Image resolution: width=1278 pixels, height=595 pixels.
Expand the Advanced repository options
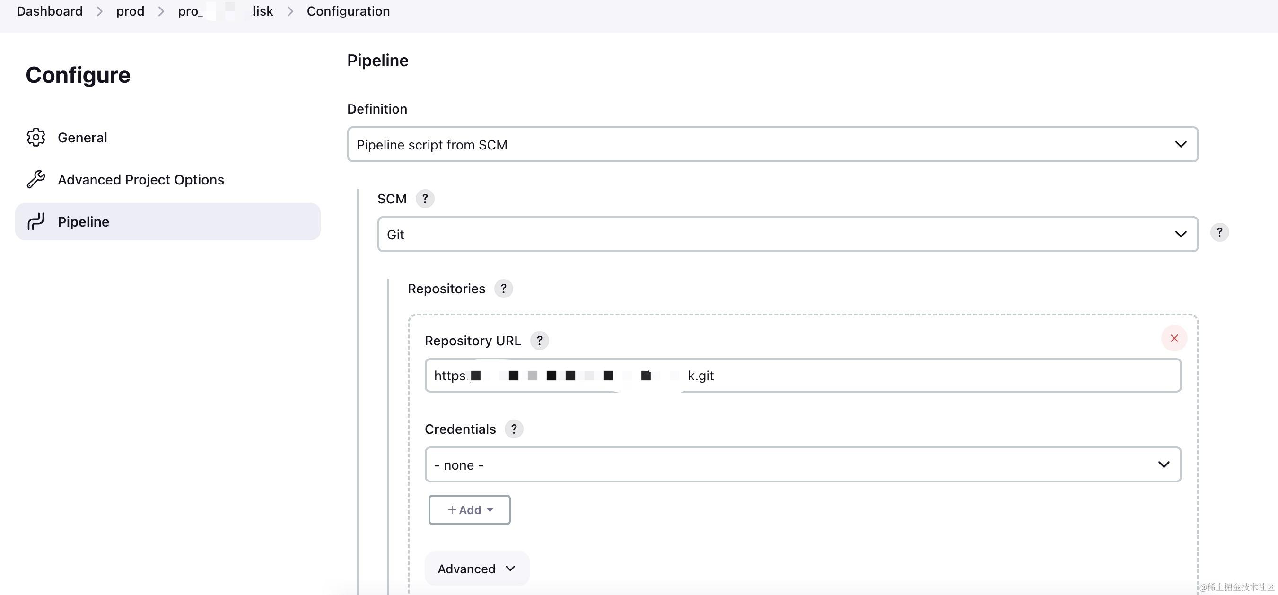[x=477, y=569]
